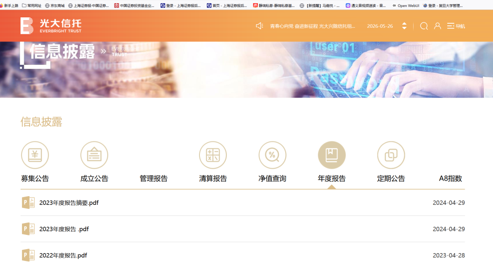Select the 年度报告 book icon
Viewport: 493px width, 265px height.
(x=332, y=155)
